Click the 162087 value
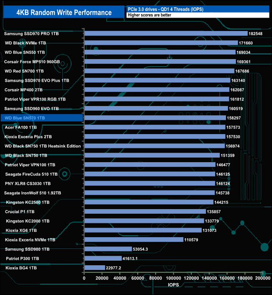The height and width of the screenshot is (295, 272). click(237, 90)
